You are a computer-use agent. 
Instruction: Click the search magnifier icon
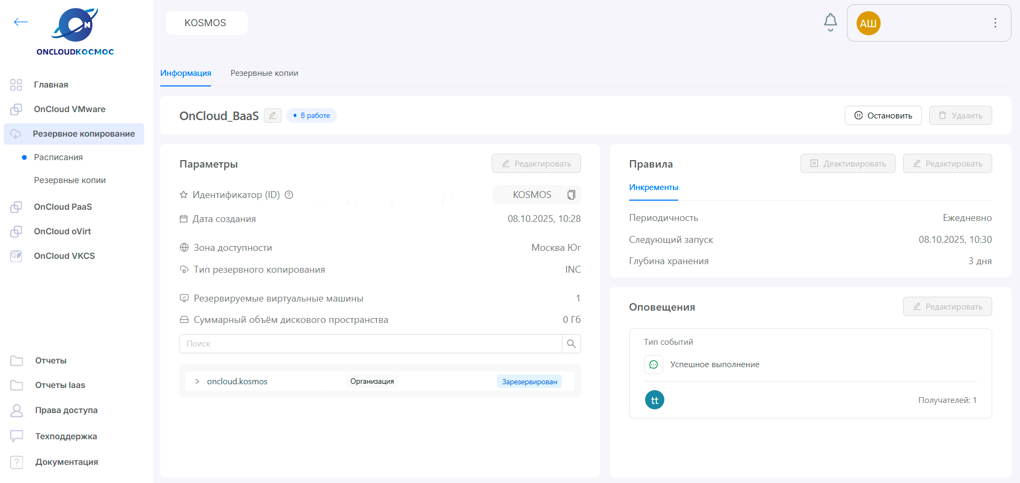click(x=571, y=344)
